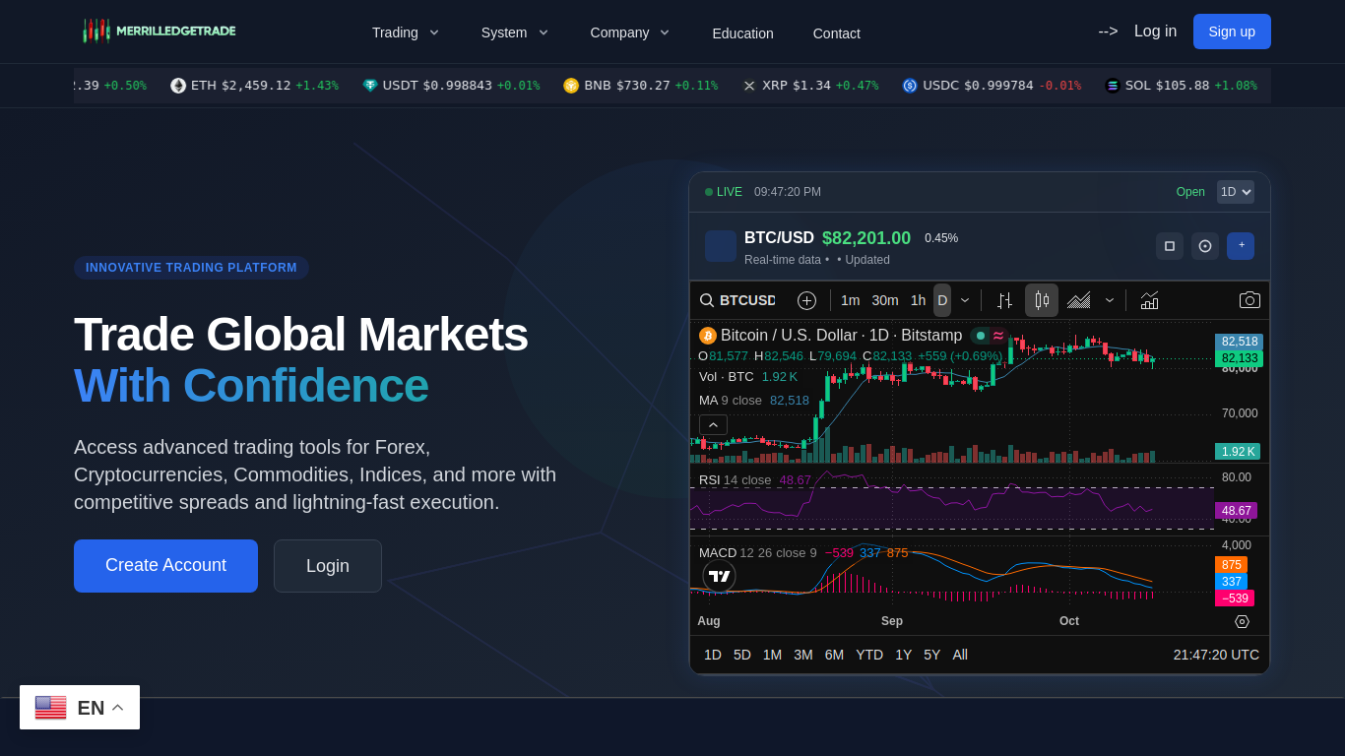Open the indicators chart icon
The image size is (1345, 756).
pyautogui.click(x=1149, y=300)
